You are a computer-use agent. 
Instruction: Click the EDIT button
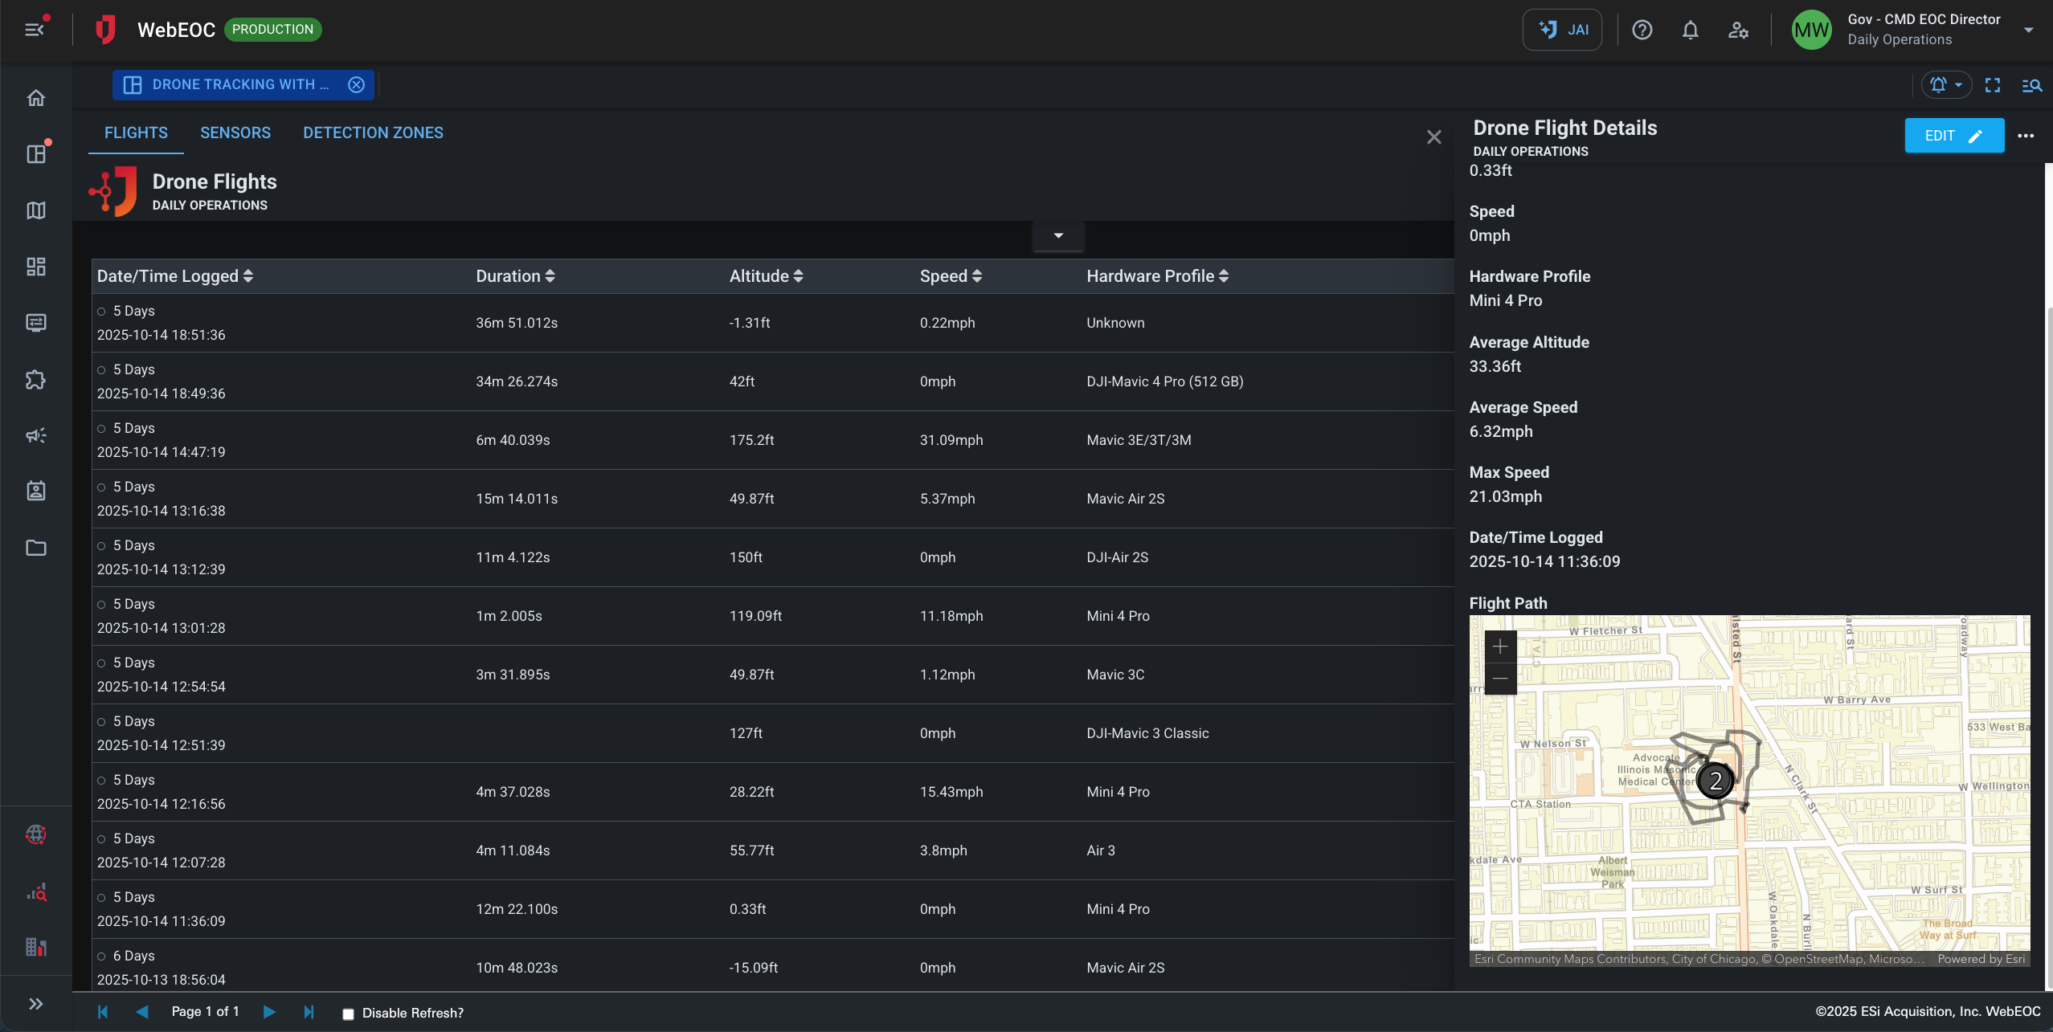click(x=1953, y=136)
